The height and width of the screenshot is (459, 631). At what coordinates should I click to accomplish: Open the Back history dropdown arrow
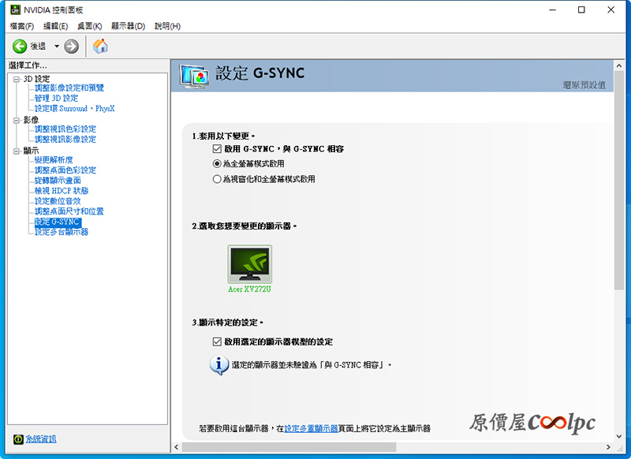pos(57,47)
